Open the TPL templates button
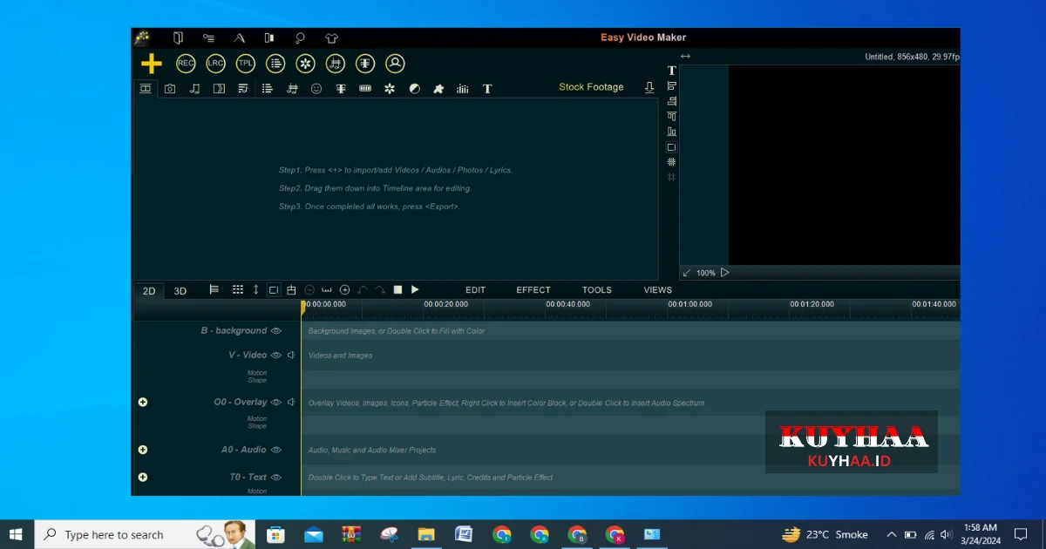The width and height of the screenshot is (1046, 549). pos(246,64)
